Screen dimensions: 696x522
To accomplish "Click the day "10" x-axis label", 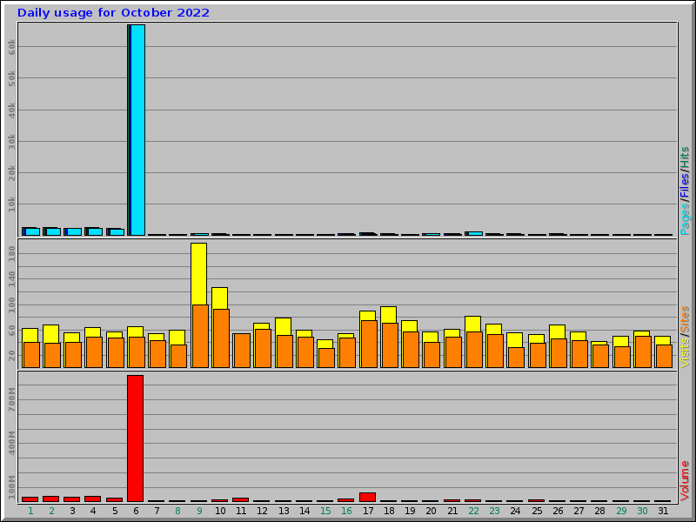I will (220, 511).
